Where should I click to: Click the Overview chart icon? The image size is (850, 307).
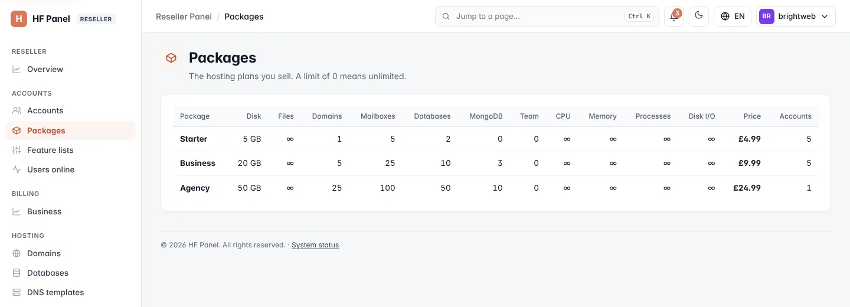click(17, 69)
